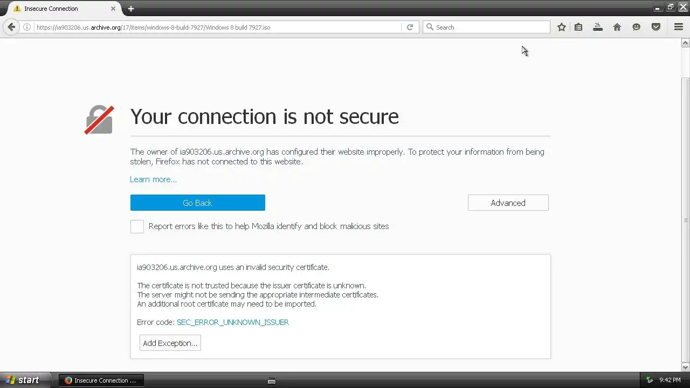Click the site information icon in address bar
This screenshot has width=690, height=388.
click(26, 27)
